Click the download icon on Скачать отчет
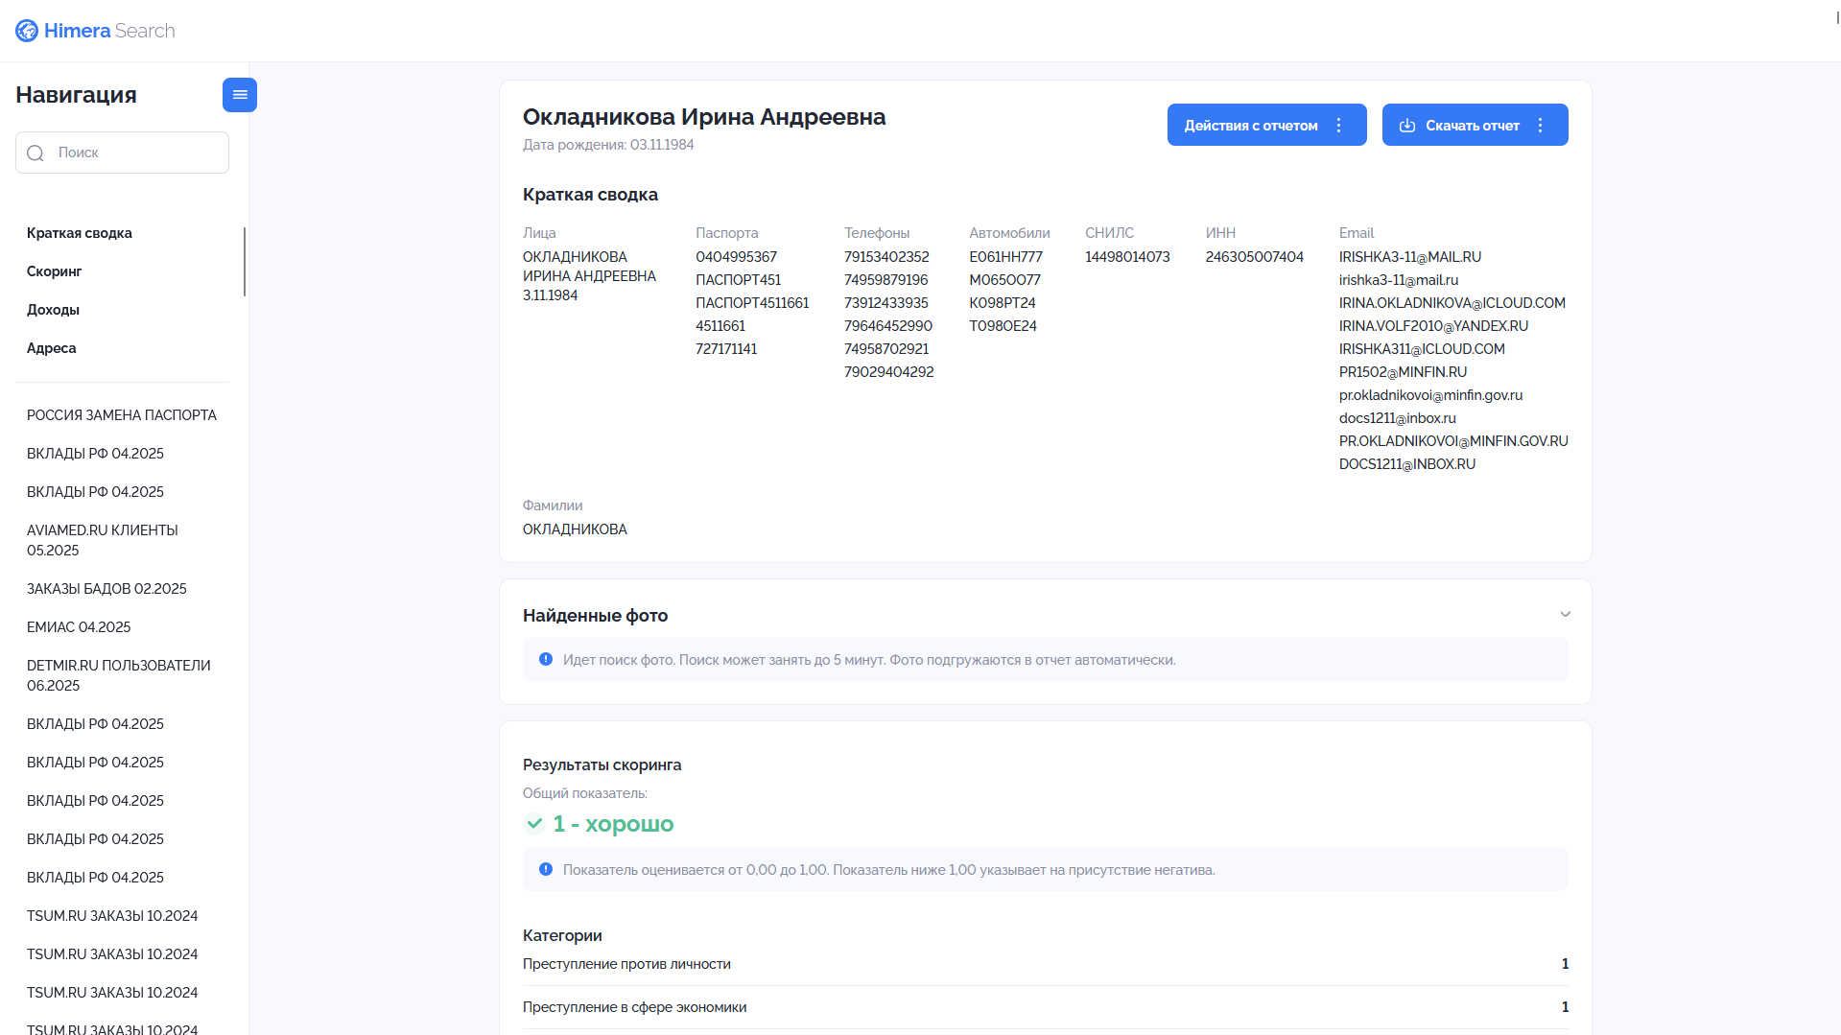 tap(1407, 126)
